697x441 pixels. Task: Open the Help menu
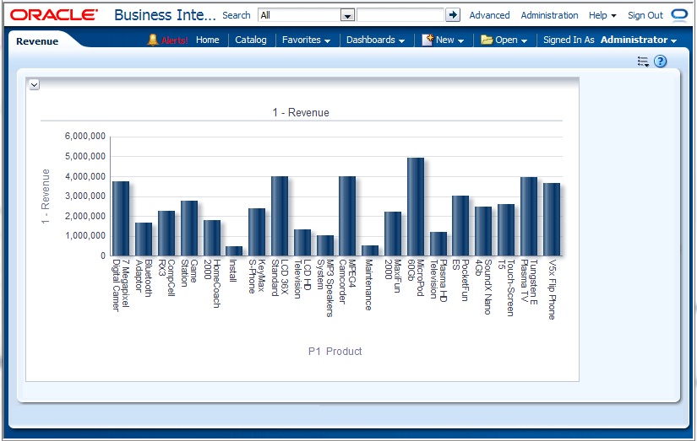point(602,15)
